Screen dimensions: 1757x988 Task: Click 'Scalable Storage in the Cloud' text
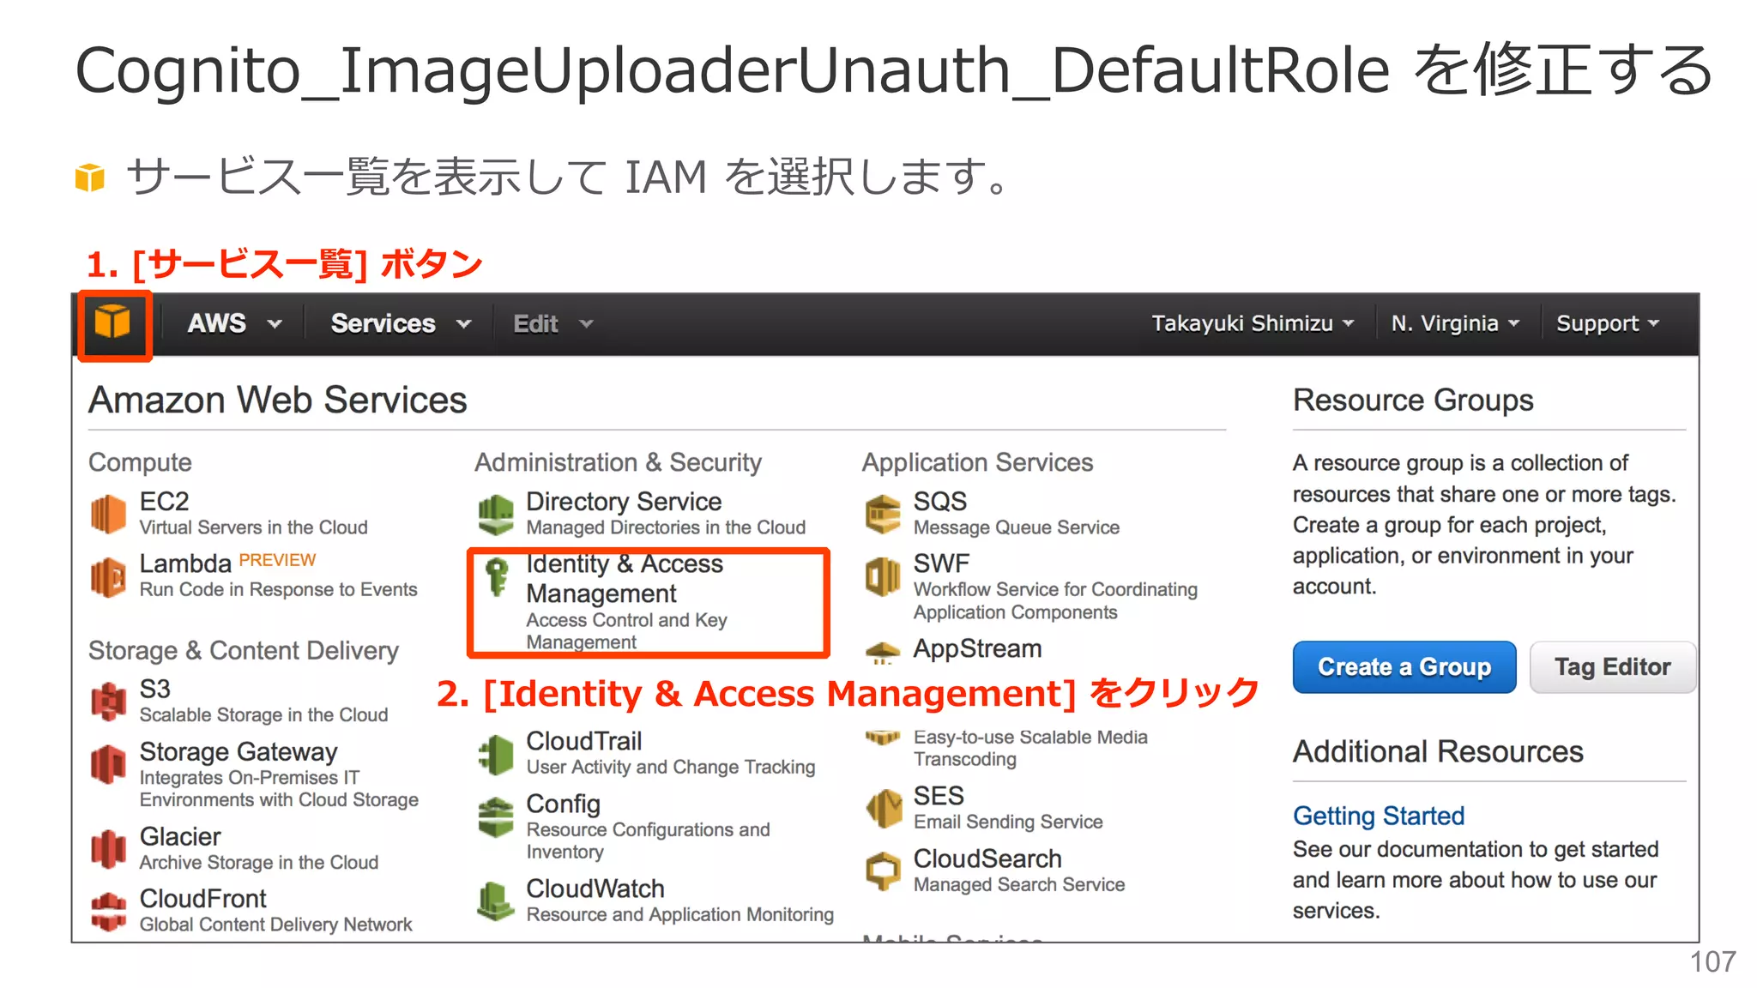[264, 715]
